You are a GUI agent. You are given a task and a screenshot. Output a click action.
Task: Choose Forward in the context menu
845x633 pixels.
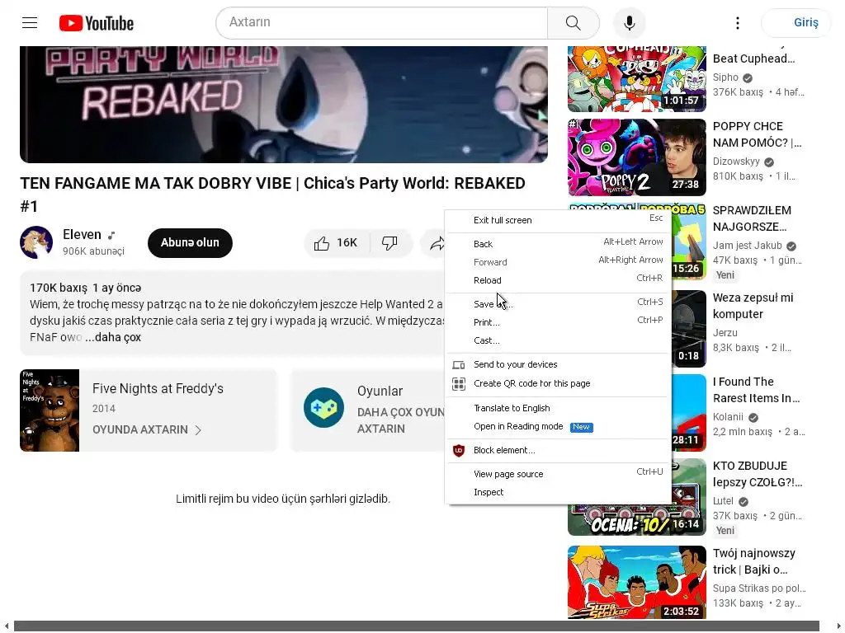point(560,262)
